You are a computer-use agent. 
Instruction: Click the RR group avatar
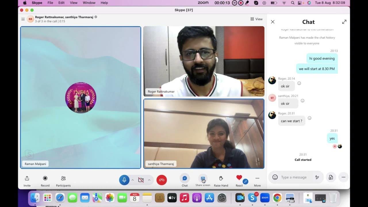tap(30, 19)
